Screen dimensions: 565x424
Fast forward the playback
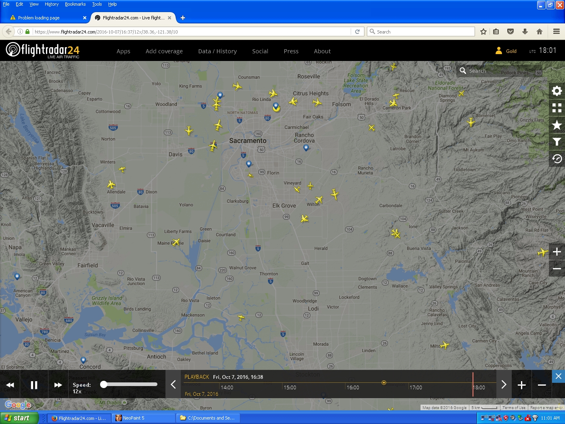click(58, 385)
